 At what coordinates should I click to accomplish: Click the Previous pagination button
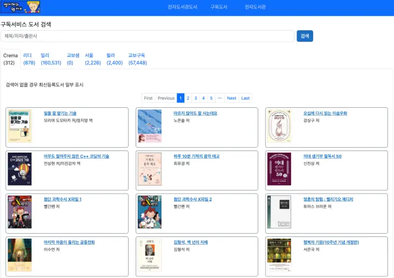point(166,98)
